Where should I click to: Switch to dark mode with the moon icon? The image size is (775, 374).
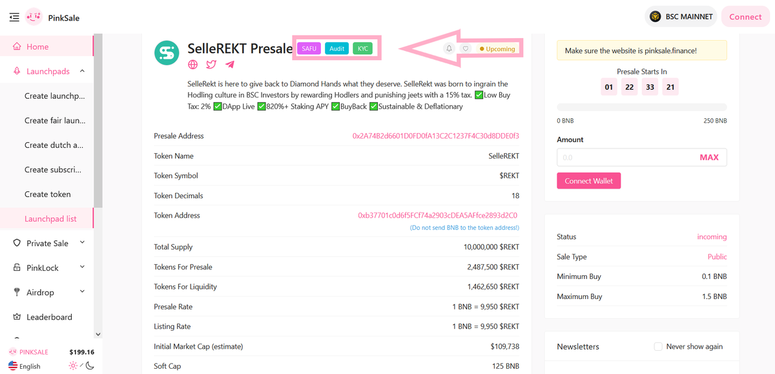[89, 365]
